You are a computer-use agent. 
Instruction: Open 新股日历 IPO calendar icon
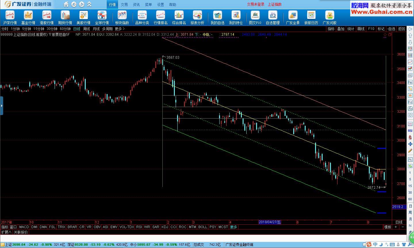[311, 18]
